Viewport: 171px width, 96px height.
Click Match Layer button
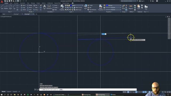[77, 10]
